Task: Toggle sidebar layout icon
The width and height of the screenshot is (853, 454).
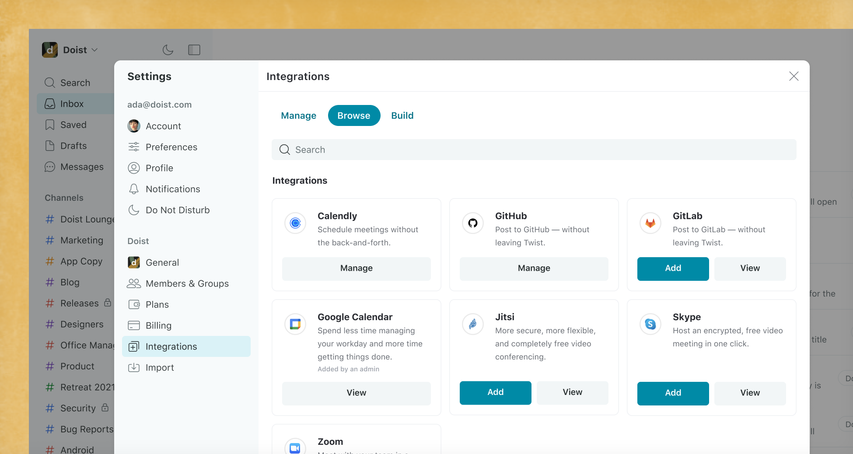Action: (x=194, y=50)
